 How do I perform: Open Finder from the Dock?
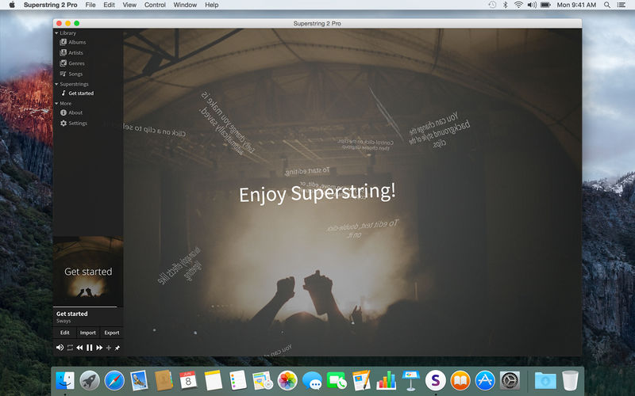(65, 380)
